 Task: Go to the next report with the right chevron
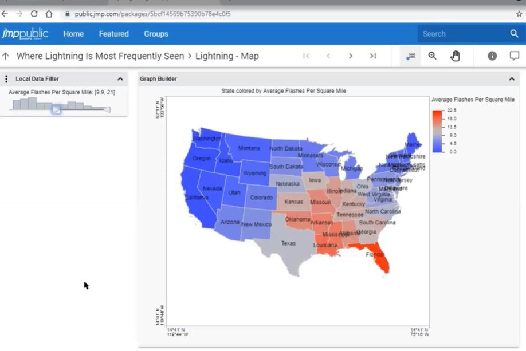(x=351, y=56)
